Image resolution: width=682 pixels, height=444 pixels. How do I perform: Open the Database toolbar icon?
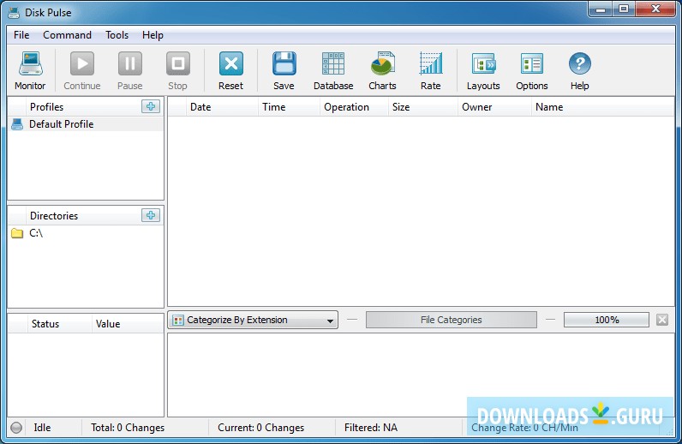333,65
